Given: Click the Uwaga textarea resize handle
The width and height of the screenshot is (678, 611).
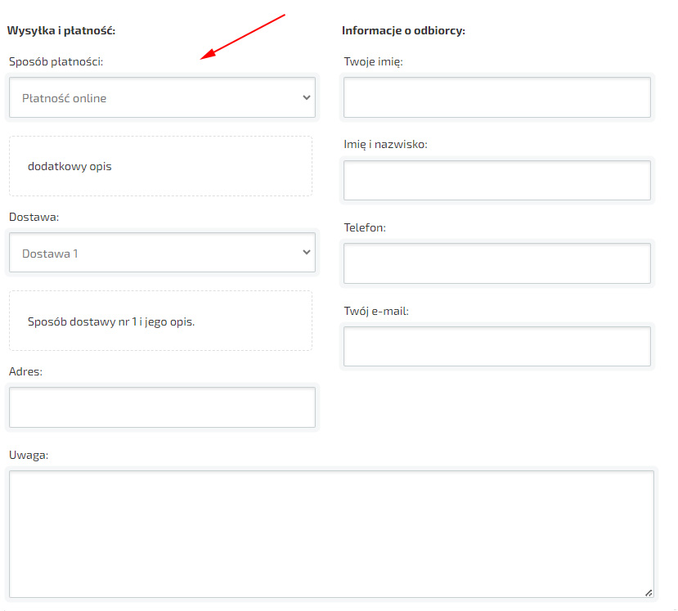Looking at the screenshot, I should coord(649,592).
